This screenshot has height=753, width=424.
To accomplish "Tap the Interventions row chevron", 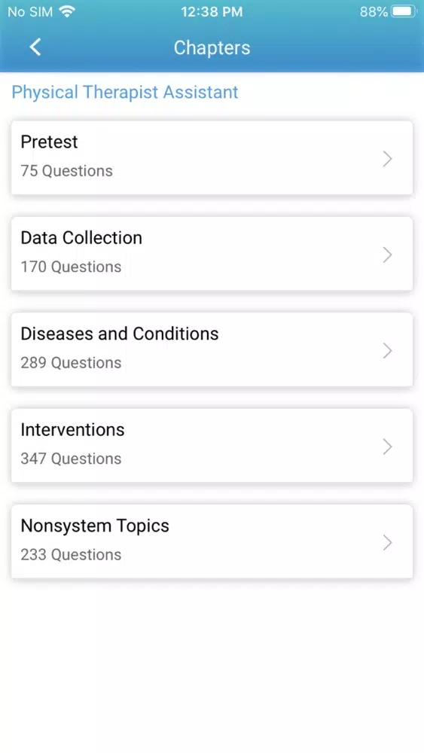I will tap(388, 447).
